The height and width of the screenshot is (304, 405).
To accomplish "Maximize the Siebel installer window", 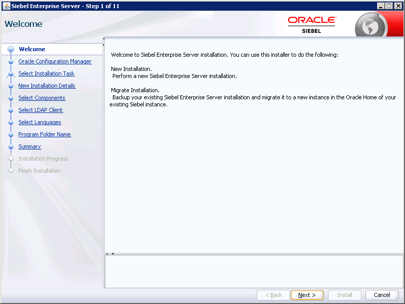I will [x=389, y=6].
